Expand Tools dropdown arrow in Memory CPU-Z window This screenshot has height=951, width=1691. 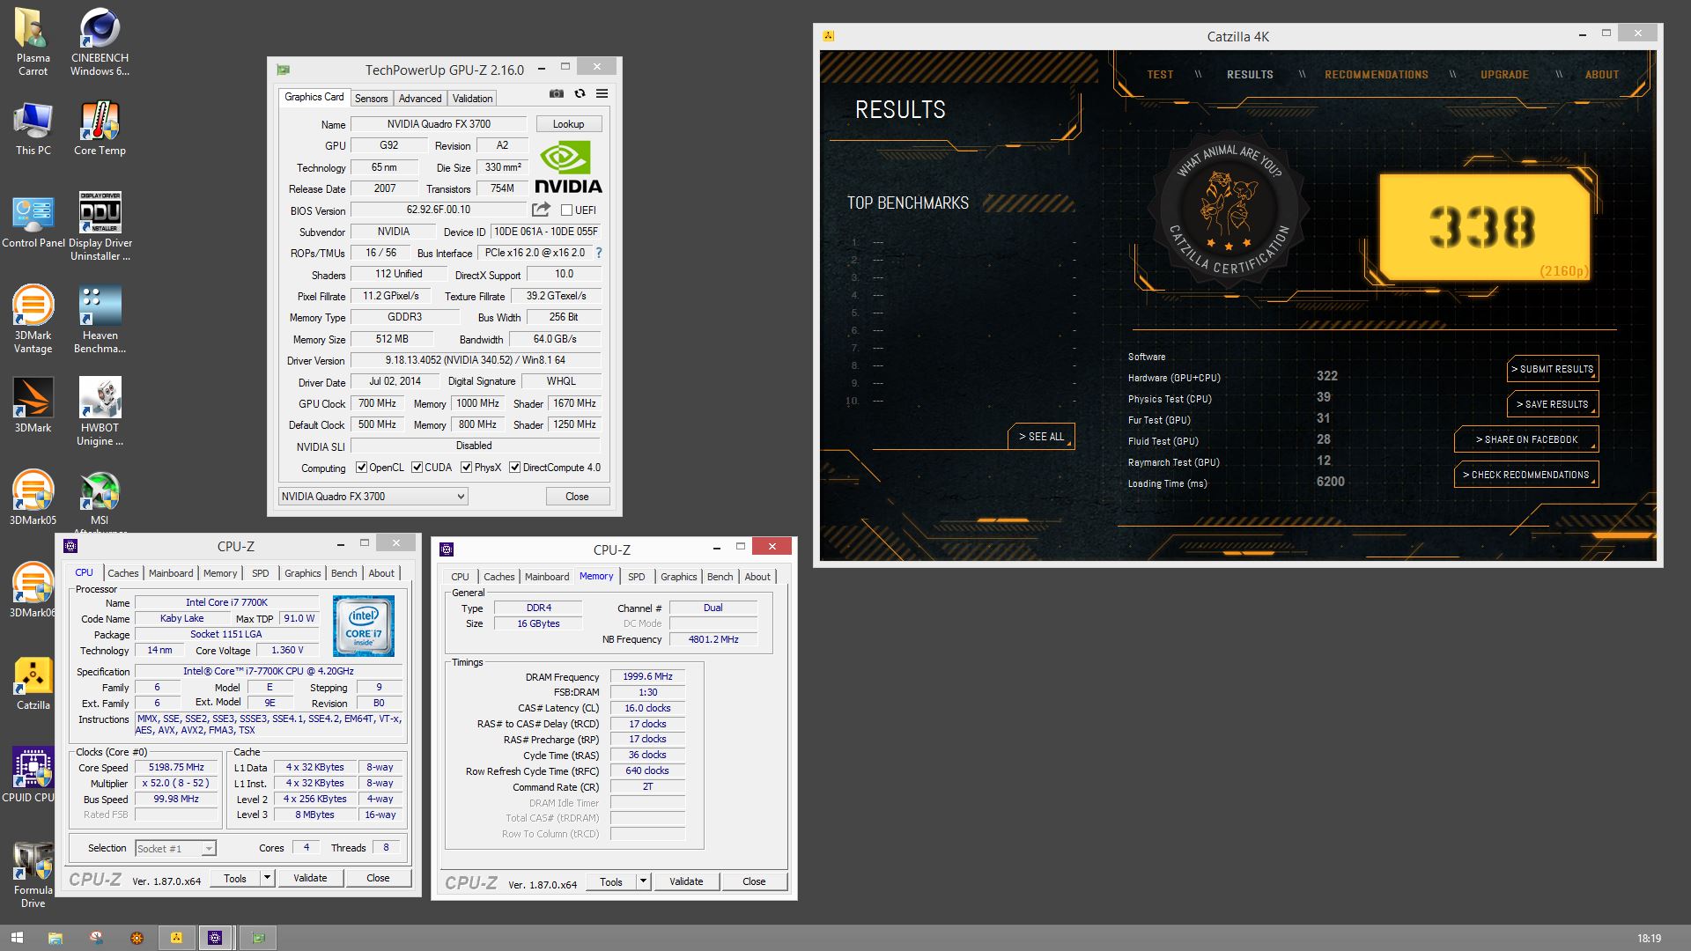point(643,881)
